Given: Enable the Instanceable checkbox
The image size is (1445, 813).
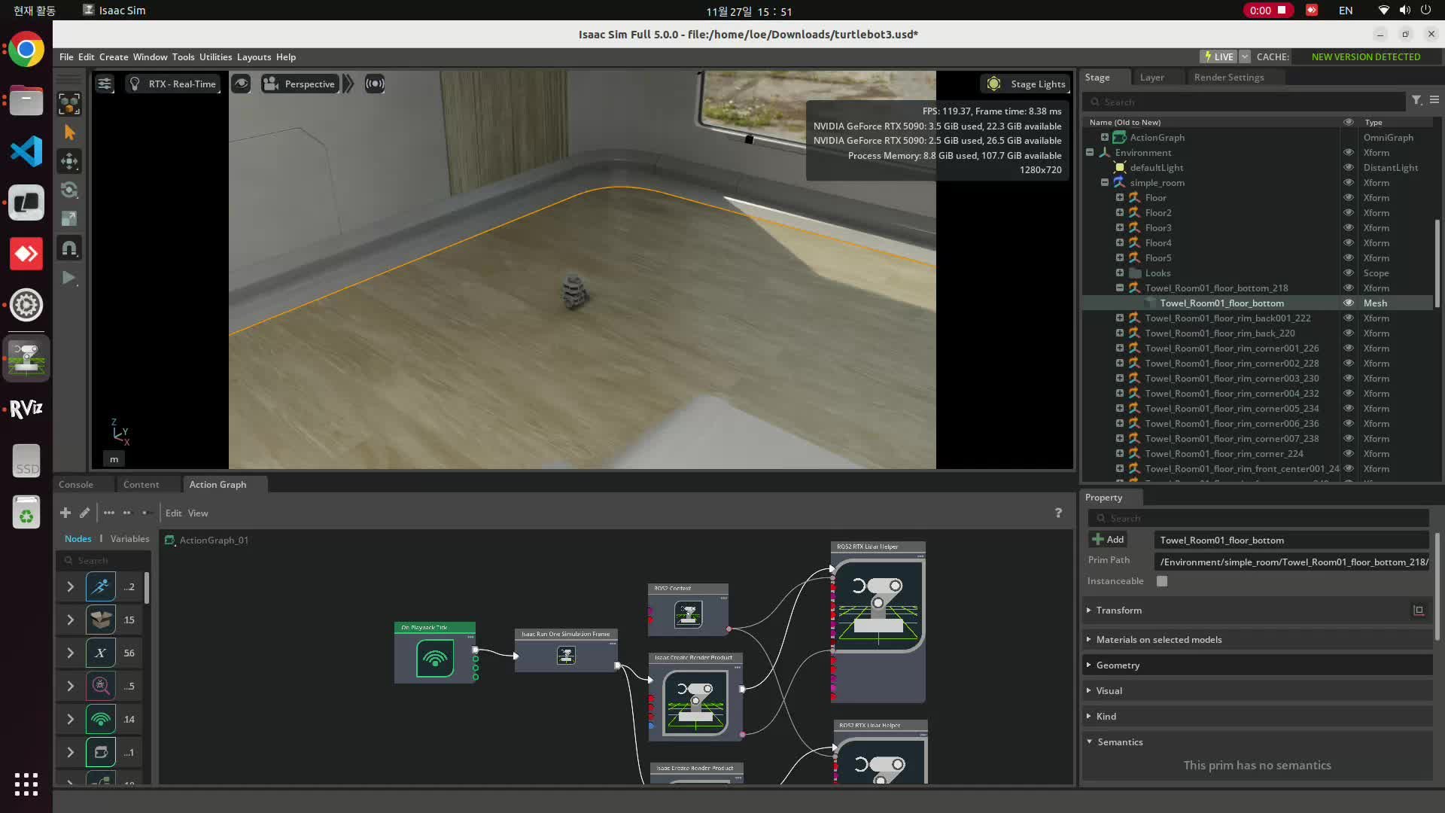Looking at the screenshot, I should coord(1162,581).
